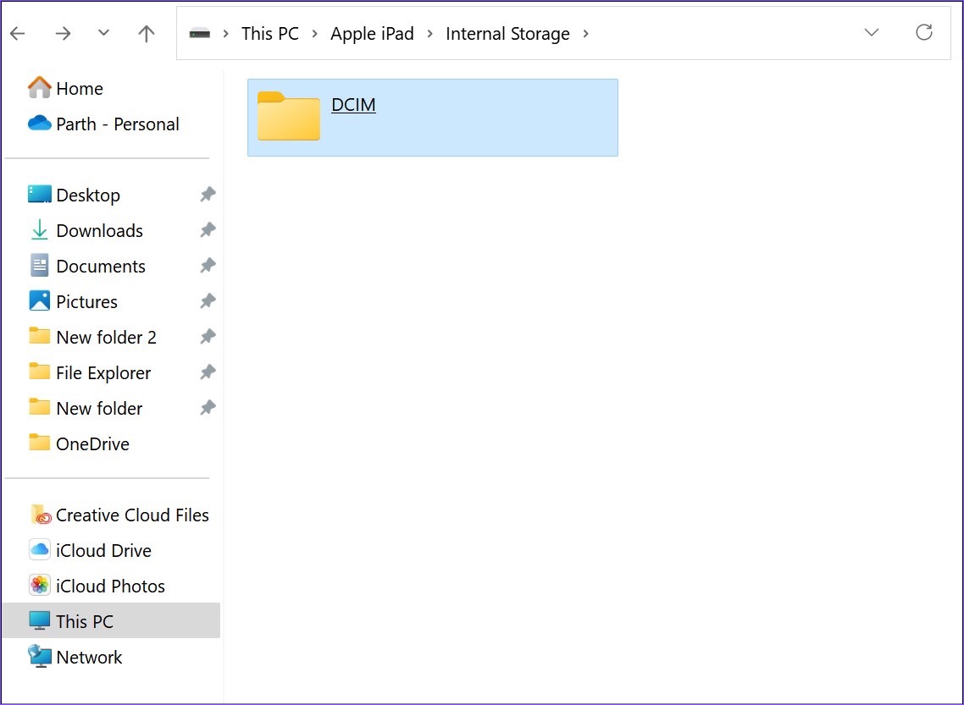This screenshot has height=705, width=964.
Task: Click pin icon next to New folder 2
Action: (208, 337)
